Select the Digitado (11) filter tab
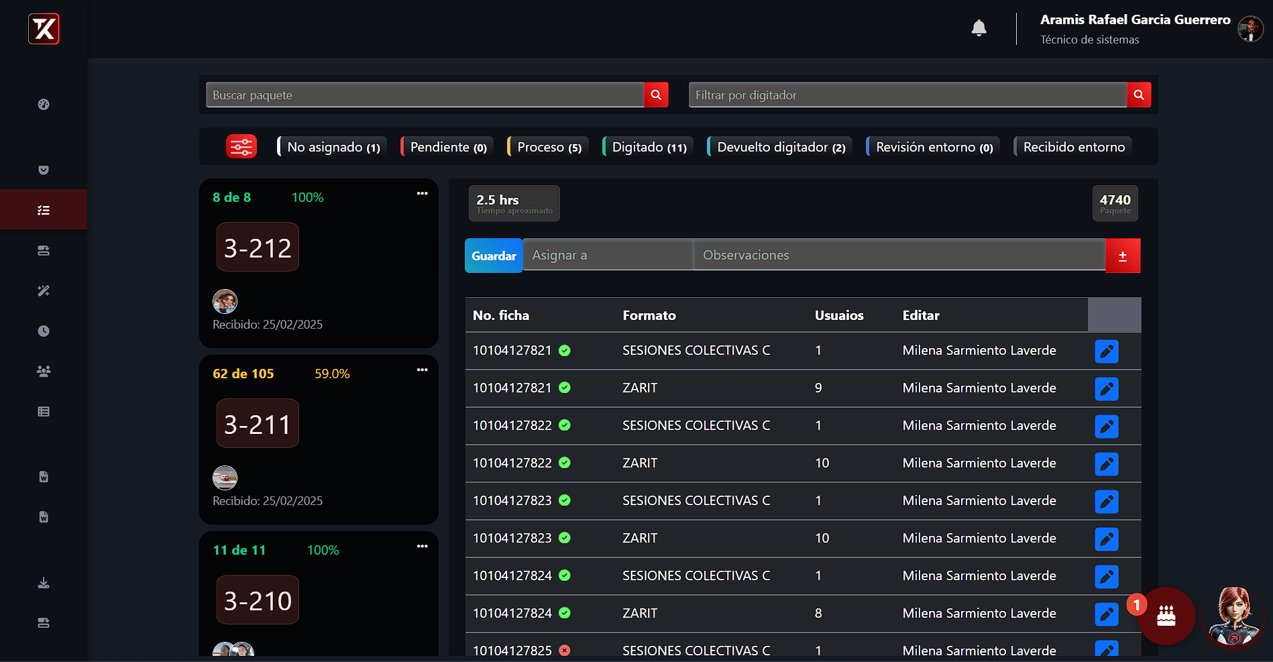Viewport: 1273px width, 662px height. (x=649, y=147)
